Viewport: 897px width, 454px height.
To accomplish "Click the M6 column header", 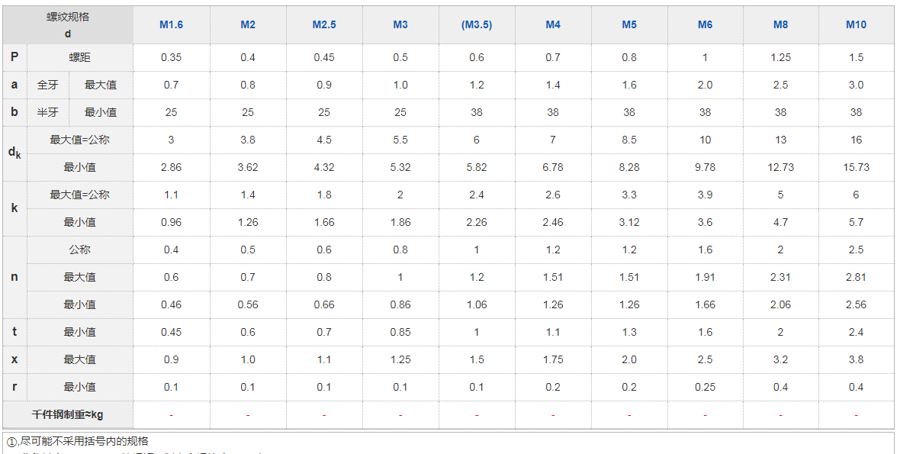I will (705, 24).
